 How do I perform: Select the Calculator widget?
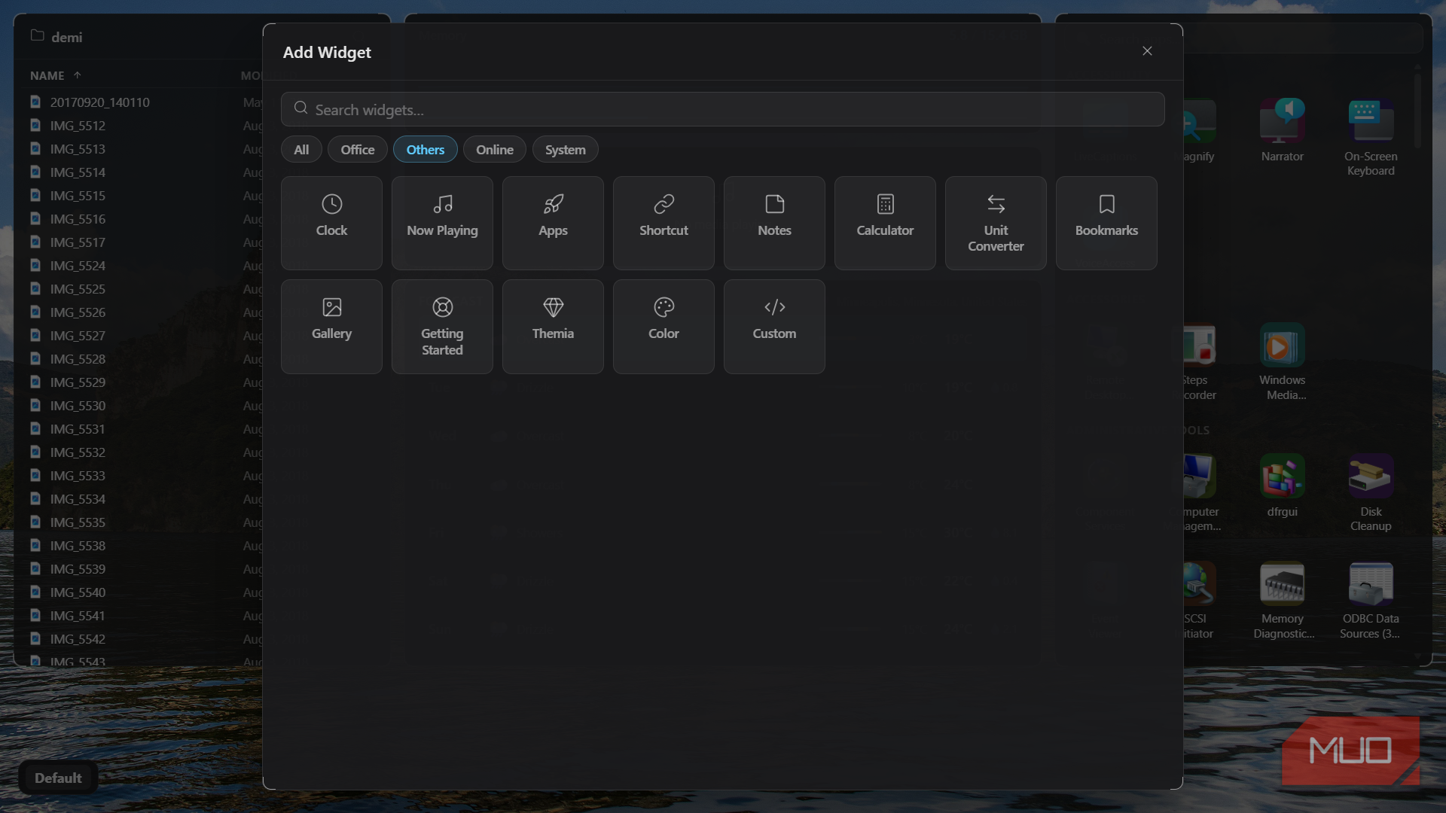pos(885,223)
